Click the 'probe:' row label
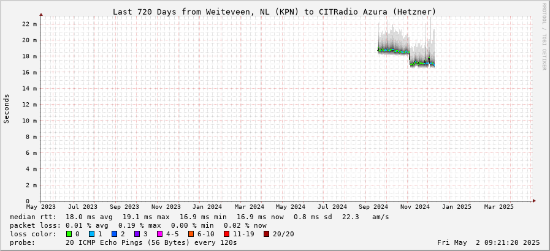The width and height of the screenshot is (550, 251). tap(23, 242)
